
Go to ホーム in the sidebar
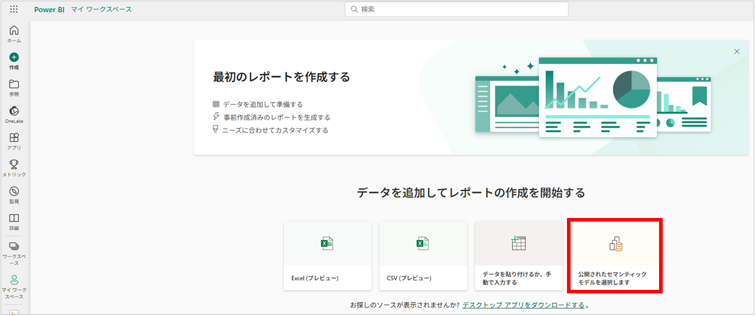[x=14, y=34]
